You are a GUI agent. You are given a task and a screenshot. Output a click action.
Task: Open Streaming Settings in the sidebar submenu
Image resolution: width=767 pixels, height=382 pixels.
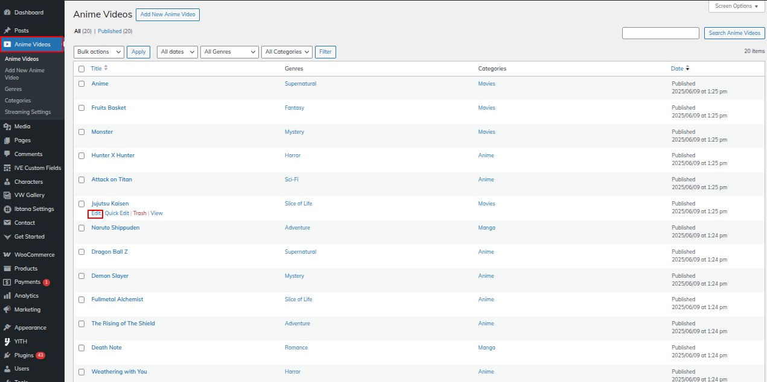coord(28,112)
